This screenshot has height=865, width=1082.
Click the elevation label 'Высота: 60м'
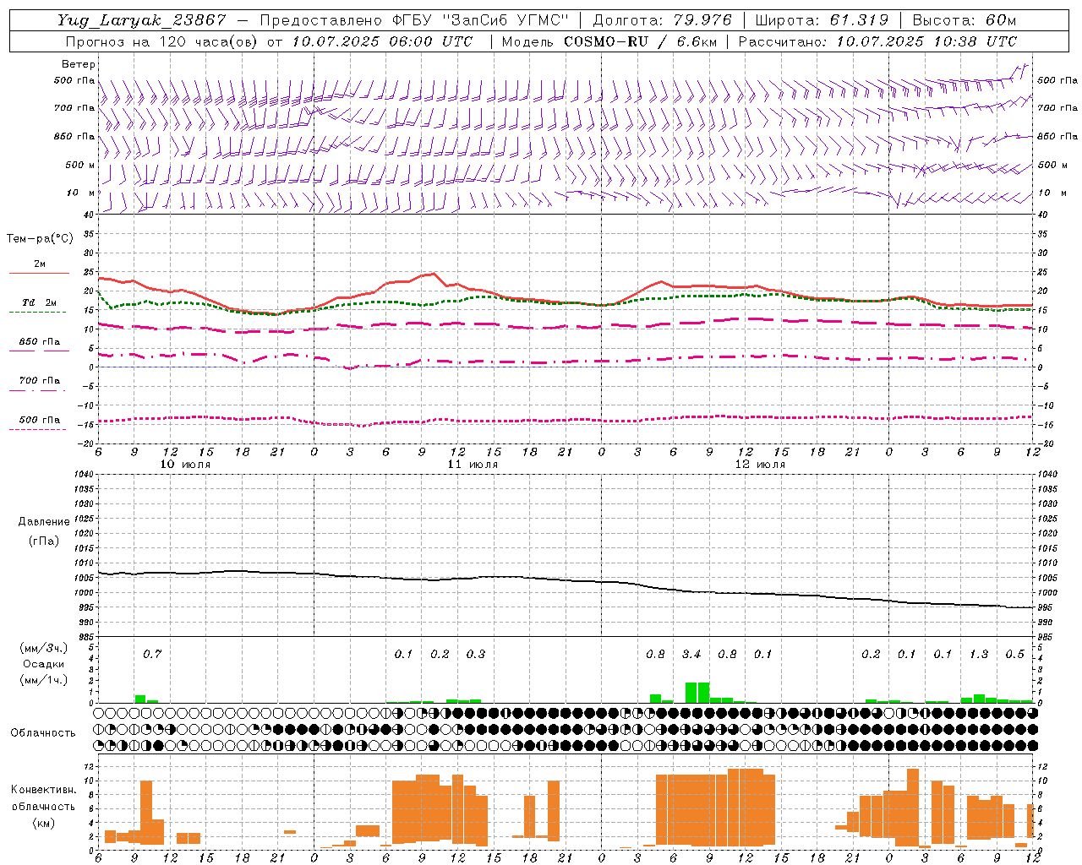pos(965,20)
